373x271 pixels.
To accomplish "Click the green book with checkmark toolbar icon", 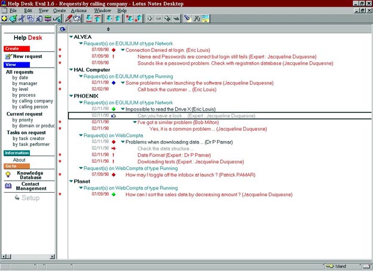I will click(x=13, y=19).
